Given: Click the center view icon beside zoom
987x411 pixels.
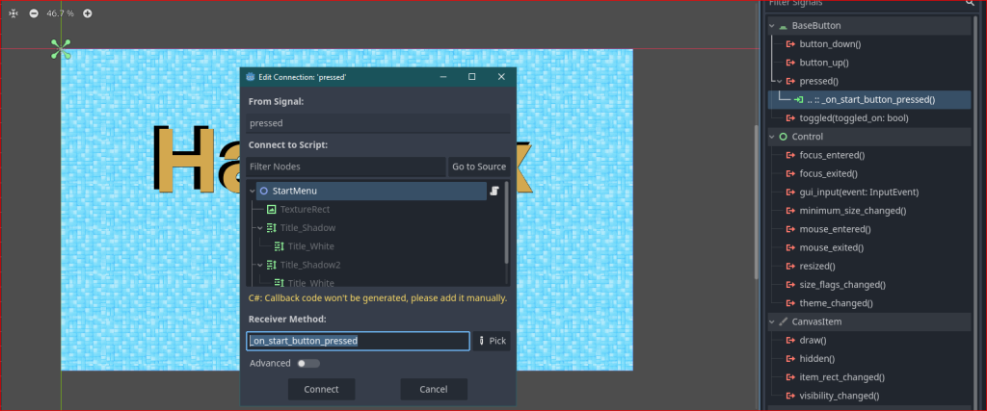Looking at the screenshot, I should (13, 13).
